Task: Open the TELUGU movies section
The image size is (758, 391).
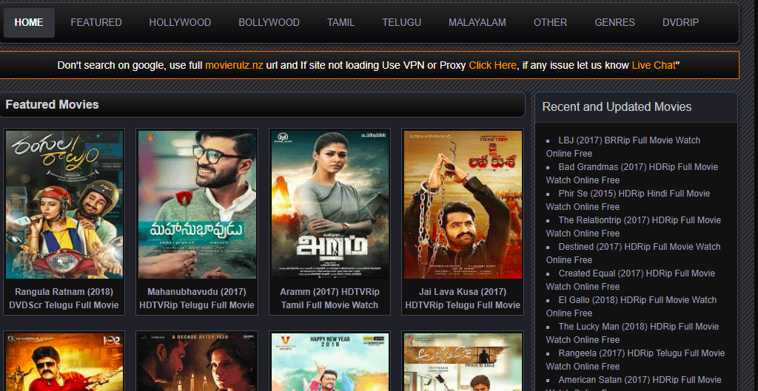Action: point(401,23)
